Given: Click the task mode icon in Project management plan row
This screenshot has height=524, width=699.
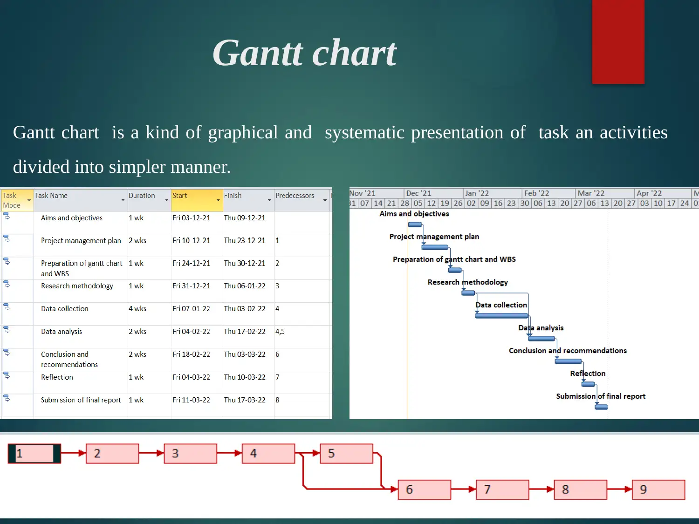Looking at the screenshot, I should (7, 238).
